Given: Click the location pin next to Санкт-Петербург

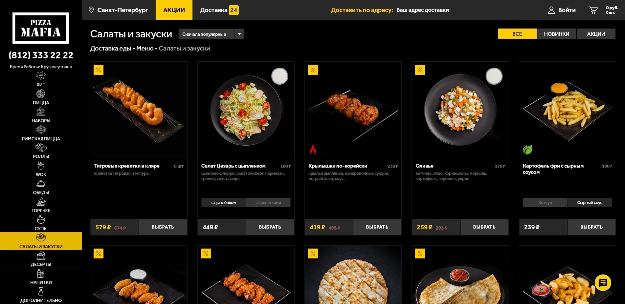Looking at the screenshot, I should [x=91, y=10].
